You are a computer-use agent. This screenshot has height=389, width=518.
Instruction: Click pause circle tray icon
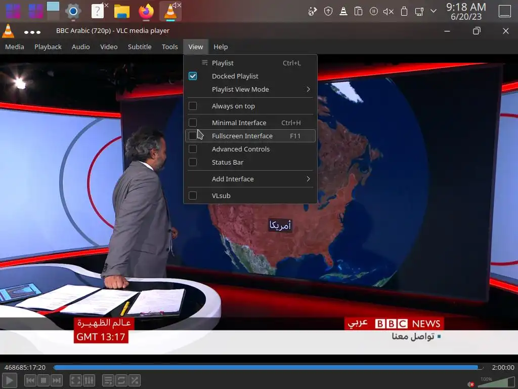tap(374, 12)
